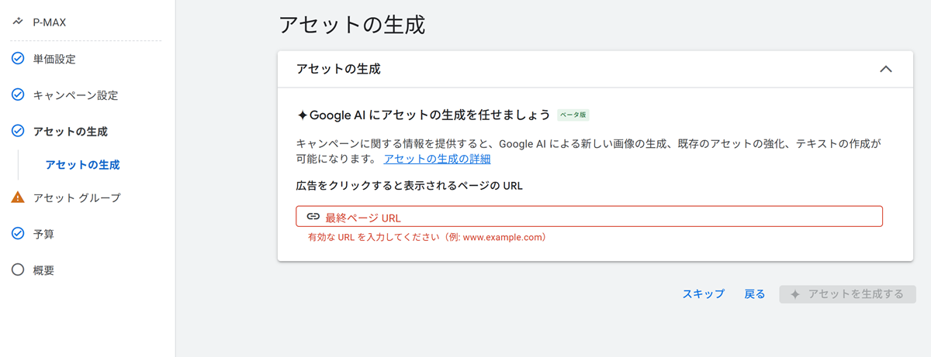The image size is (931, 357).
Task: Go to アセット グループ step
Action: point(77,197)
